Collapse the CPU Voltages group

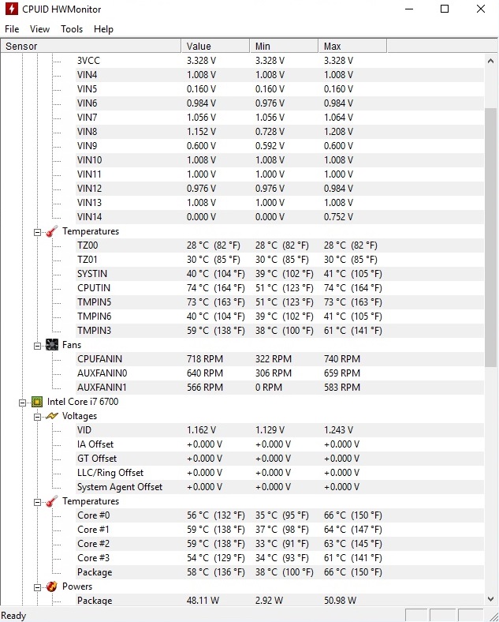tap(37, 417)
